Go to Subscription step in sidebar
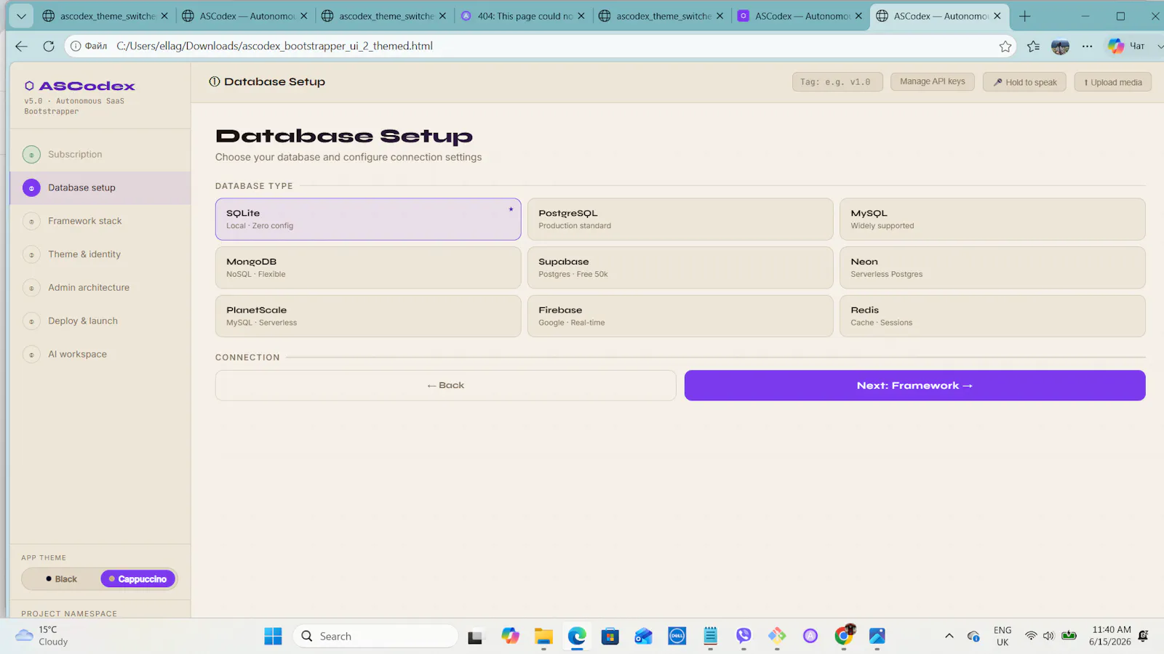This screenshot has height=654, width=1164. tap(100, 155)
